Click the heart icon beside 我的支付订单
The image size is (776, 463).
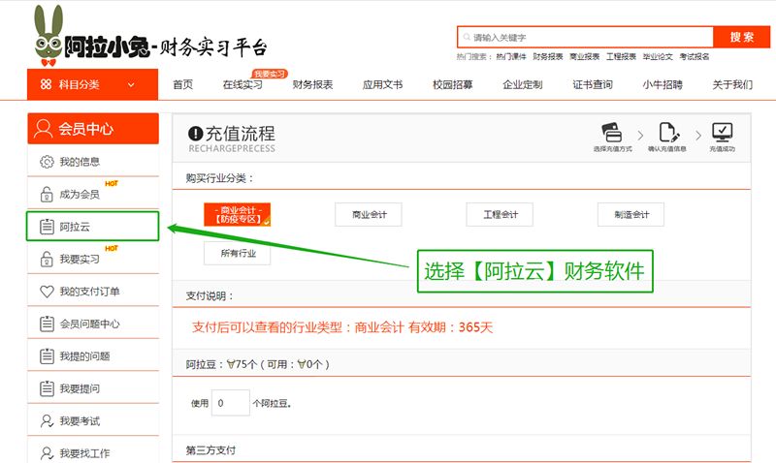[47, 292]
